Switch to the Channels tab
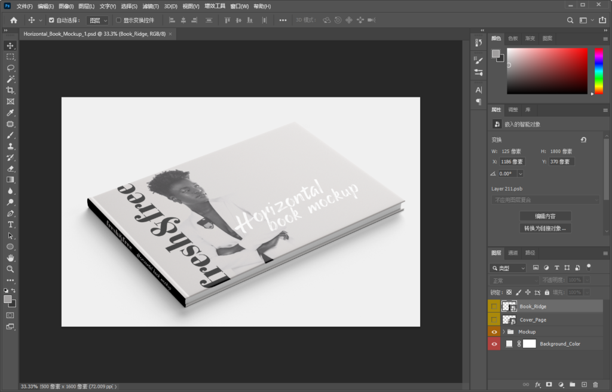Image resolution: width=612 pixels, height=392 pixels. point(513,253)
